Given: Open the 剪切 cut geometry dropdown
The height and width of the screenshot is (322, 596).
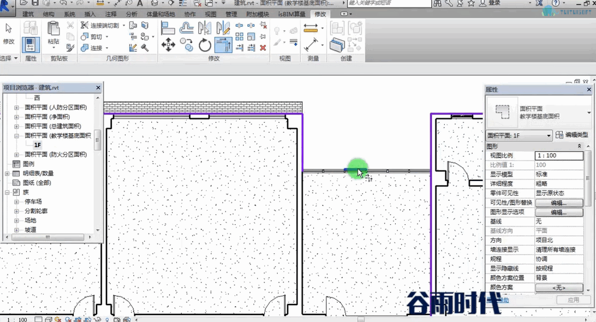Looking at the screenshot, I should pyautogui.click(x=107, y=37).
